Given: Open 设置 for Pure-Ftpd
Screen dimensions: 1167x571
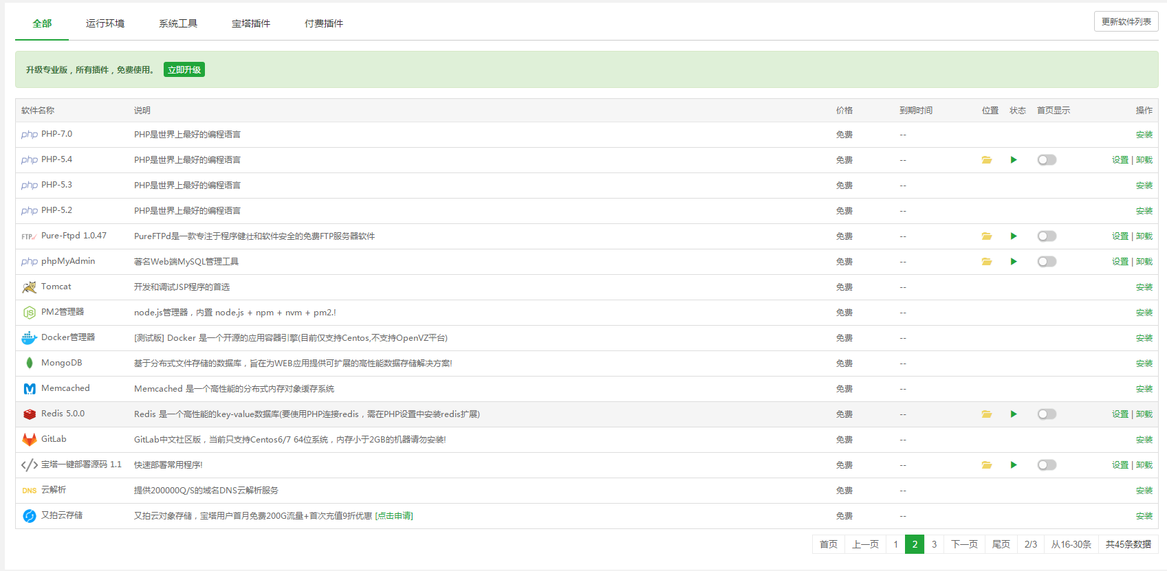Looking at the screenshot, I should click(1120, 236).
